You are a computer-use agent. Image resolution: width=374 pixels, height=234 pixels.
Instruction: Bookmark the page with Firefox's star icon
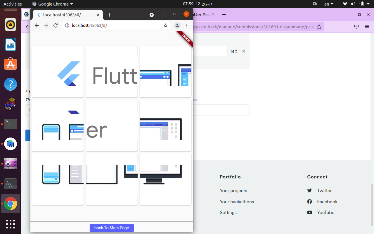[x=319, y=27]
